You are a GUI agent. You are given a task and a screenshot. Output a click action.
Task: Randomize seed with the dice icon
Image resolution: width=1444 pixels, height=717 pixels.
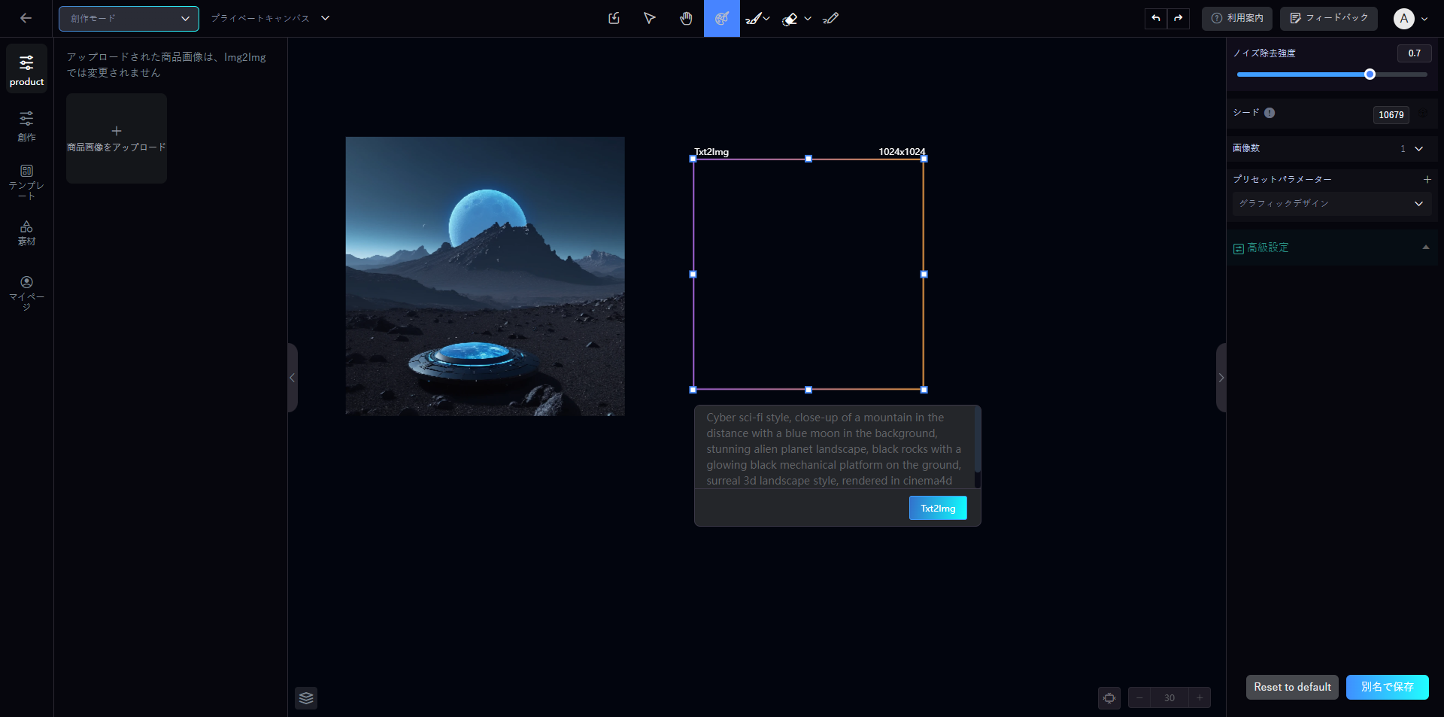tap(1423, 114)
